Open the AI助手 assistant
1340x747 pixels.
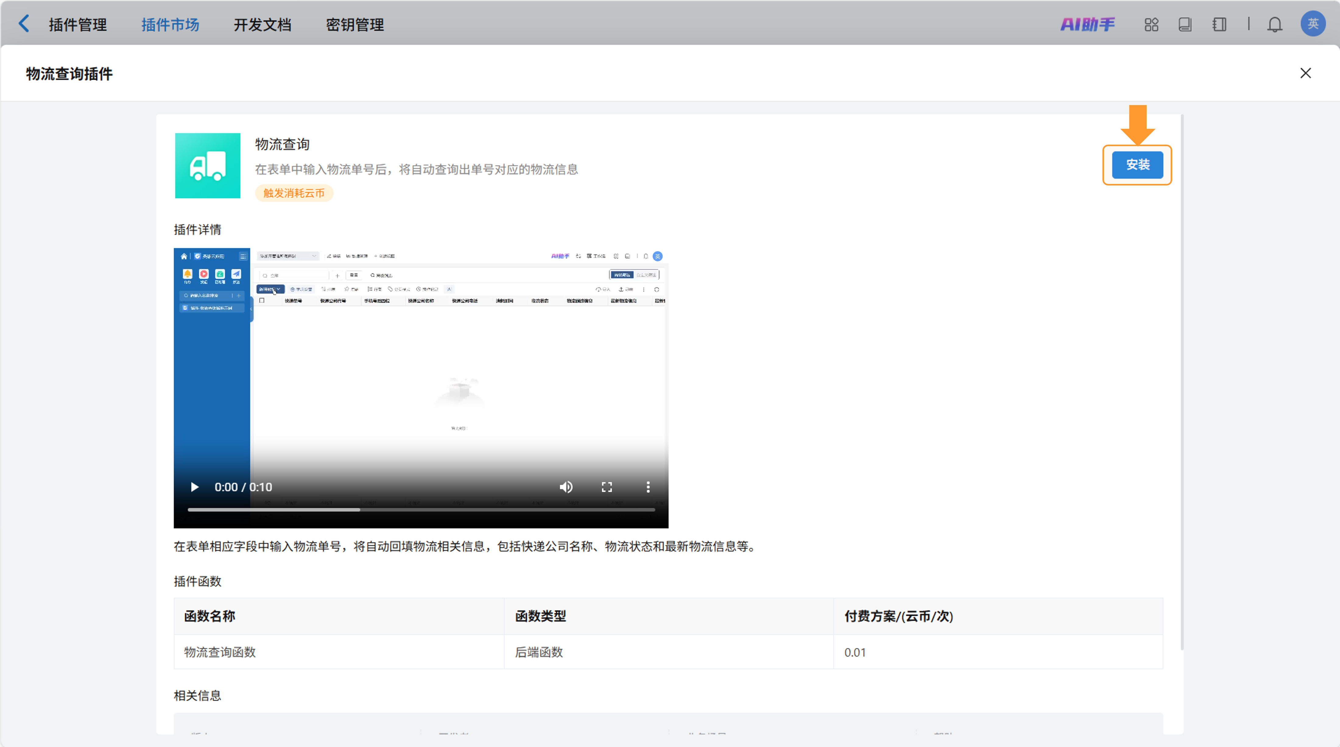1087,24
